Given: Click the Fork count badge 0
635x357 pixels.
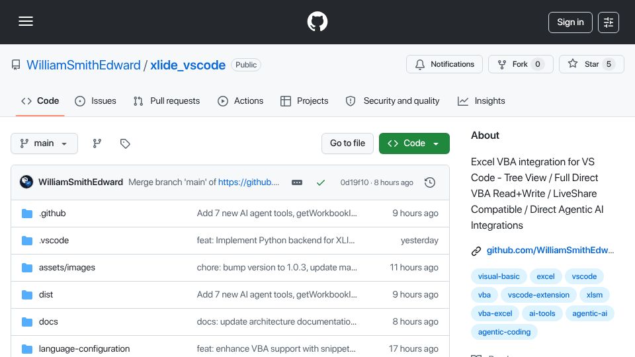Looking at the screenshot, I should 537,64.
